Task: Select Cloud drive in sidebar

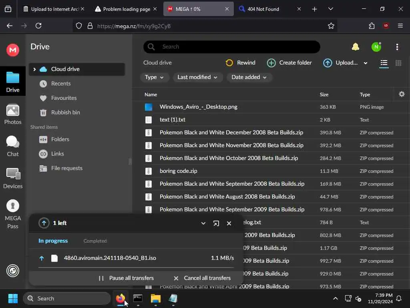Action: (77, 69)
